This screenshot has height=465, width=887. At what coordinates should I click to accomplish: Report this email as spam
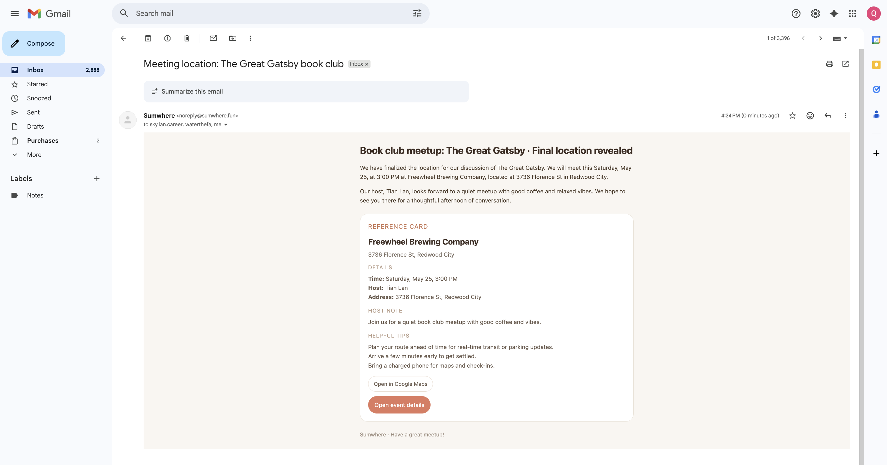pyautogui.click(x=167, y=38)
